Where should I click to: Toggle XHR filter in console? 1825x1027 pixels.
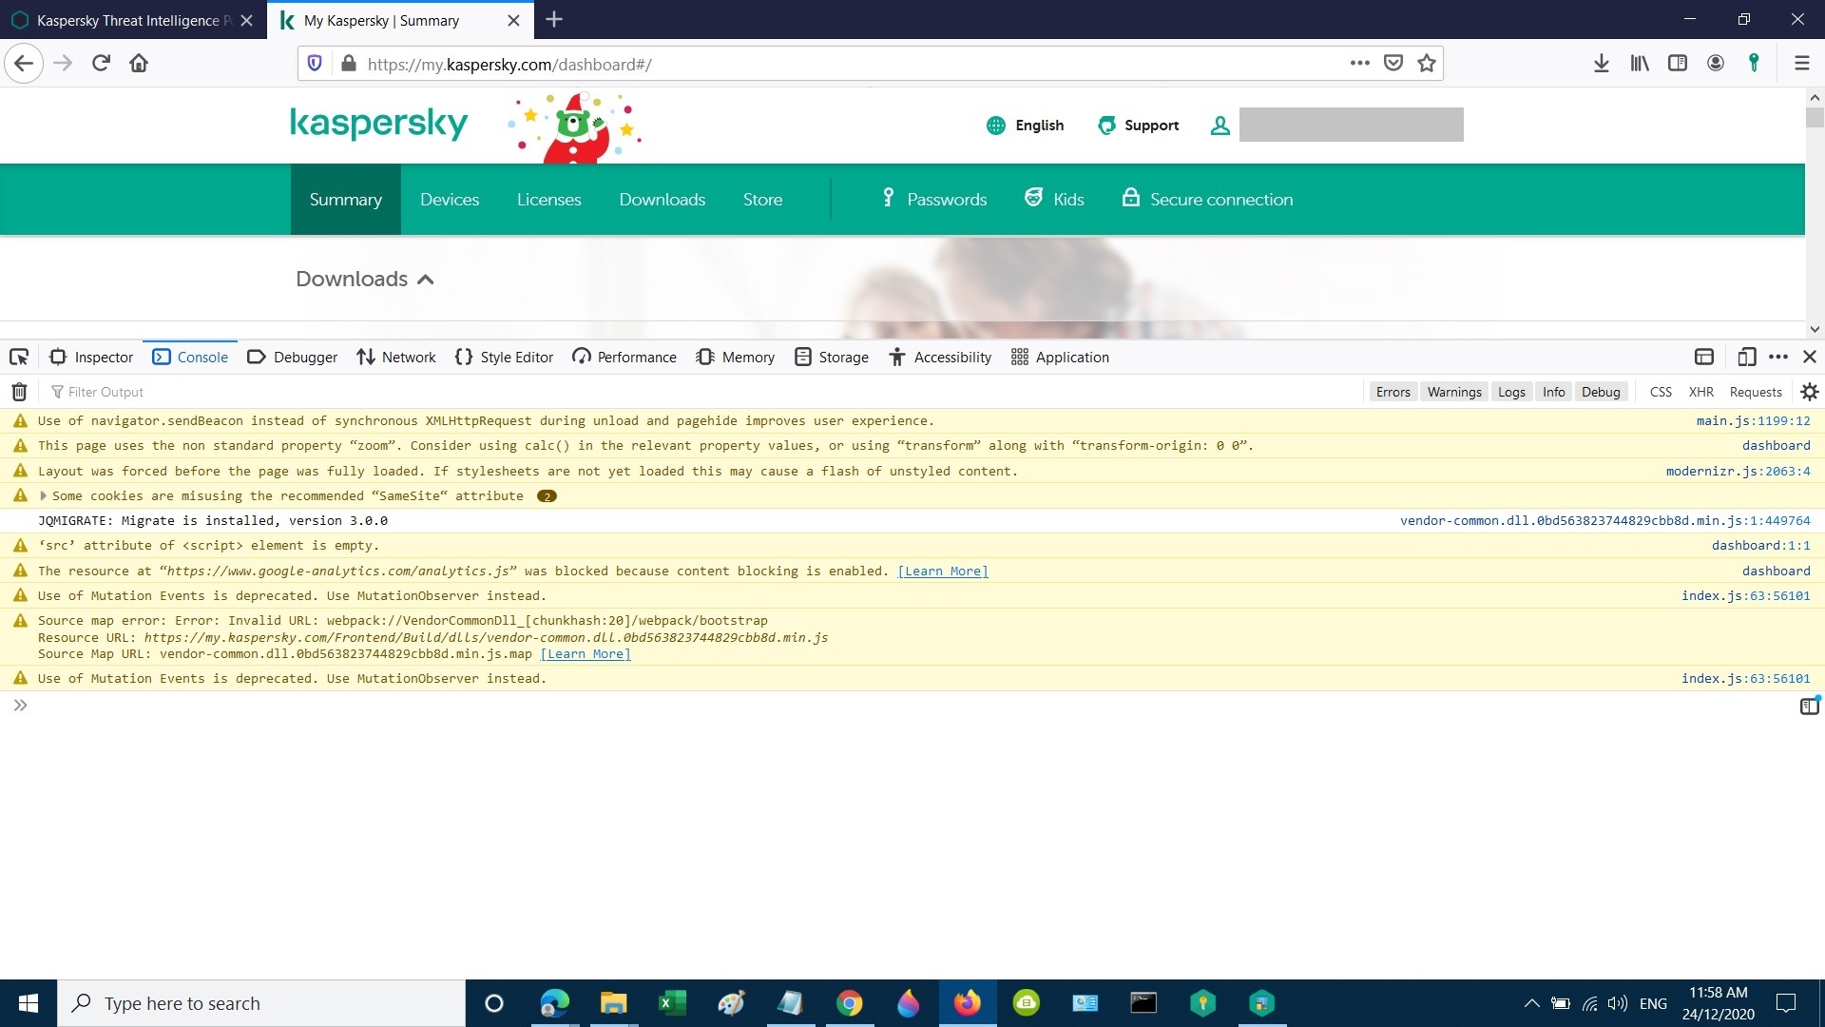click(1700, 392)
